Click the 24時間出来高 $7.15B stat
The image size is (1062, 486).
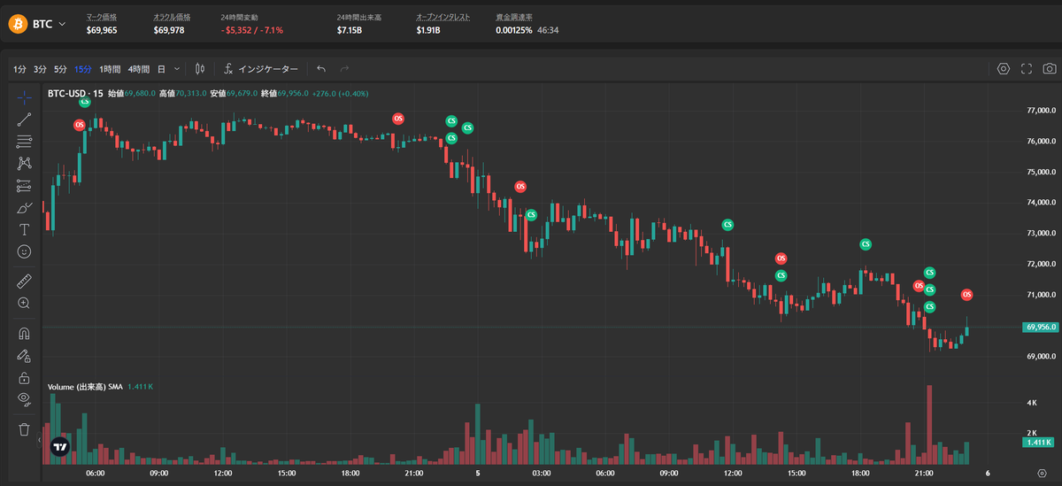(358, 24)
